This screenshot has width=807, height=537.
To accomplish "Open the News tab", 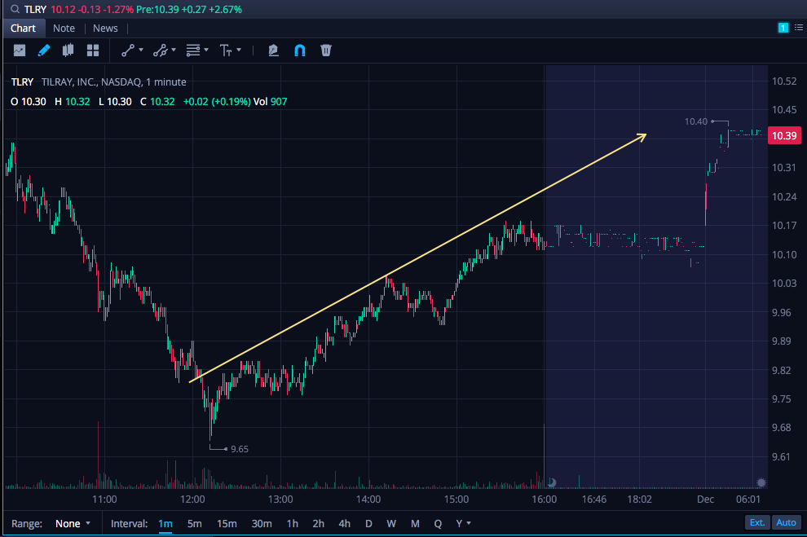I will click(x=105, y=29).
